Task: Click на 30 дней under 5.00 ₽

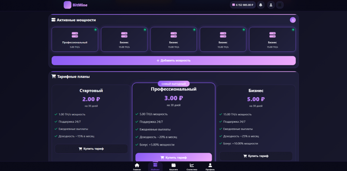Action: [x=256, y=106]
